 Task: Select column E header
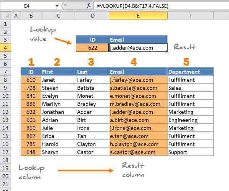point(138,16)
